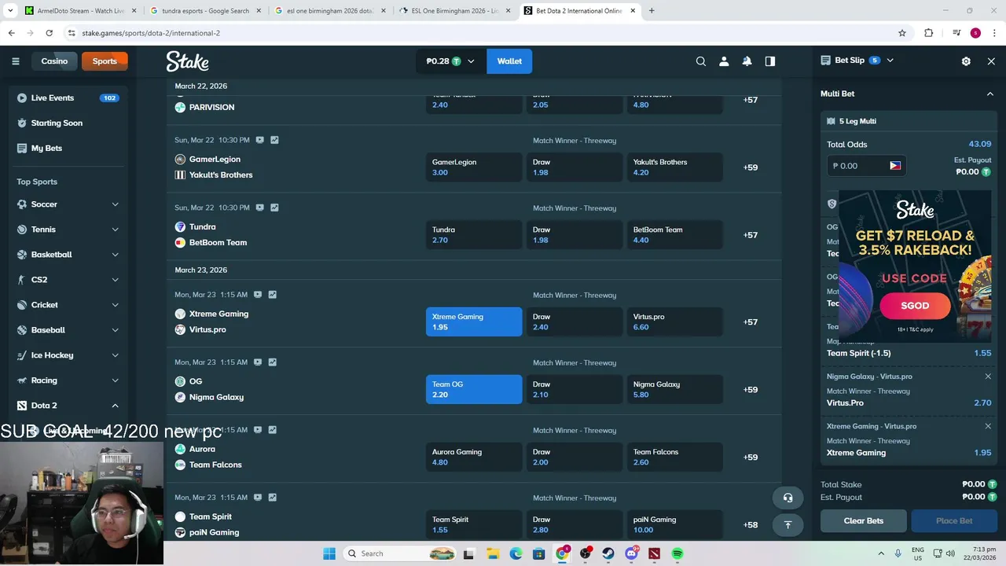Select Tundra 2.70 odds
This screenshot has width=1006, height=566.
pos(474,235)
